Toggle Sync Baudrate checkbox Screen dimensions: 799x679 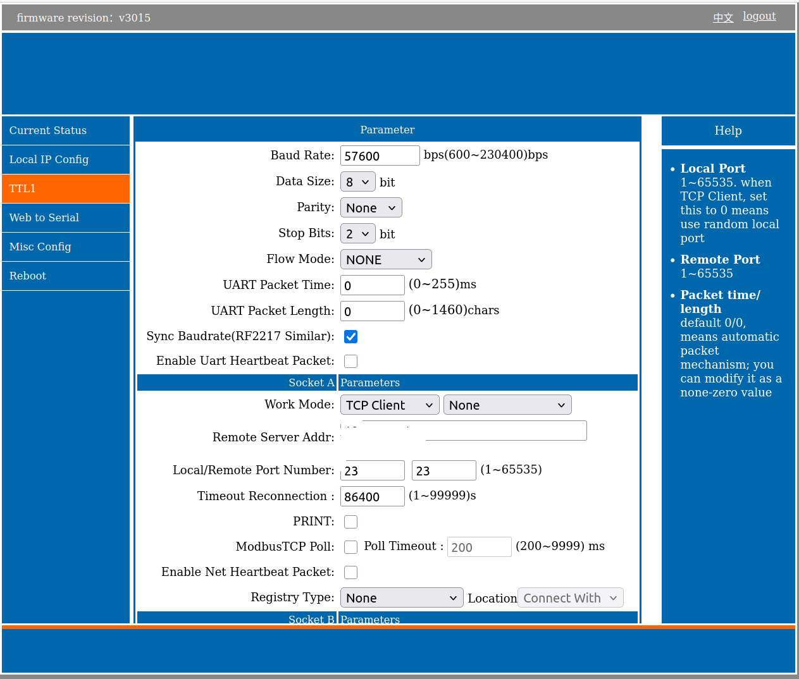click(350, 337)
